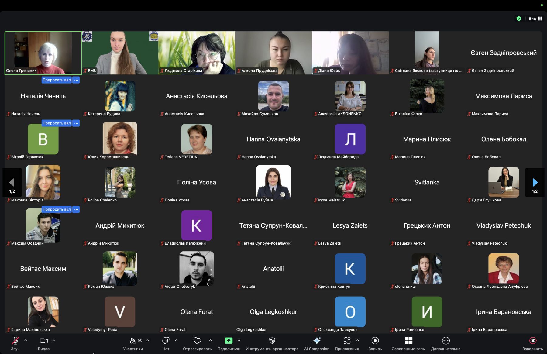Click the Отреагировать heart reaction icon
The image size is (547, 354).
[x=197, y=341]
